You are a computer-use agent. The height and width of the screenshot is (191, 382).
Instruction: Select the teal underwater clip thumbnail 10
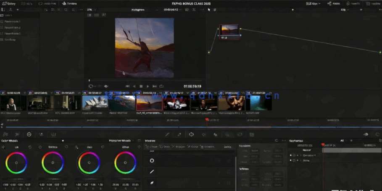click(x=259, y=103)
